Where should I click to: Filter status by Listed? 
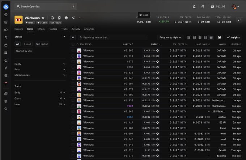coord(27,44)
